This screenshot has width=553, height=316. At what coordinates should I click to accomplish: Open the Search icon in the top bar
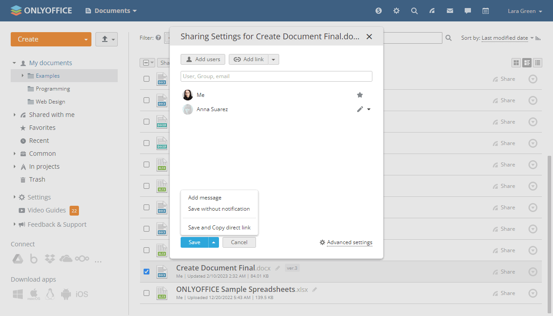[414, 10]
